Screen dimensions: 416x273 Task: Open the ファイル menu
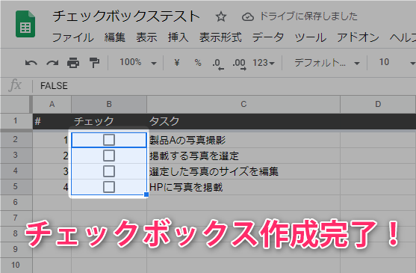pyautogui.click(x=73, y=37)
